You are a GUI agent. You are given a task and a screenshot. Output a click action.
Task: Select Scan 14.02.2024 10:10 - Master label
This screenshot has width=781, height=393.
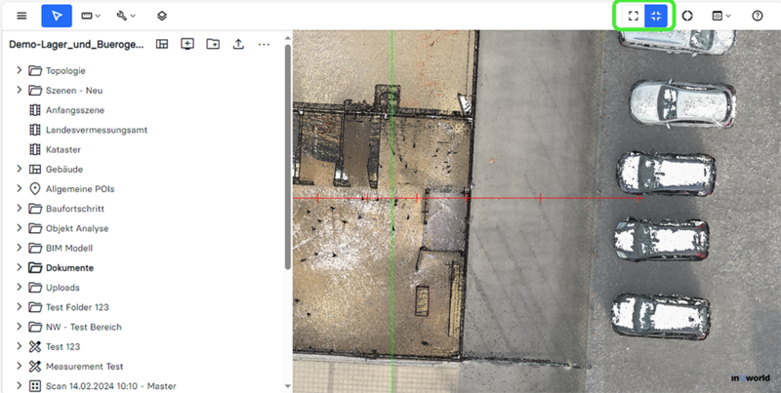click(111, 386)
